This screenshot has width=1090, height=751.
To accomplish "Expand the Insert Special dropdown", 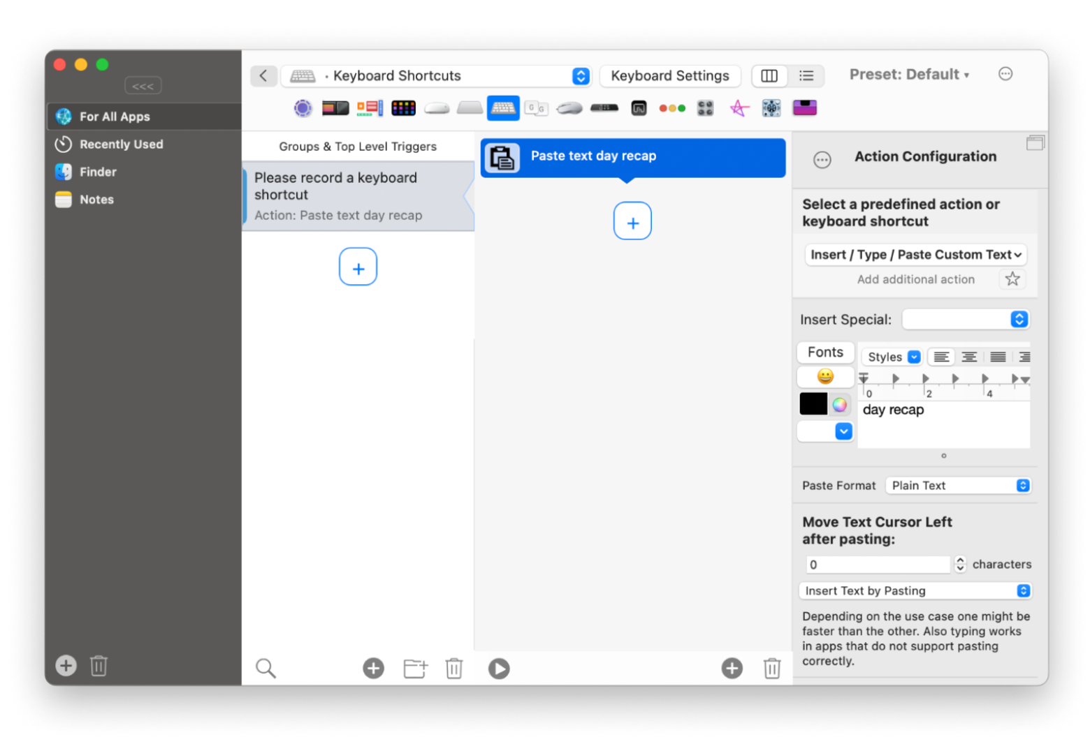I will 966,320.
